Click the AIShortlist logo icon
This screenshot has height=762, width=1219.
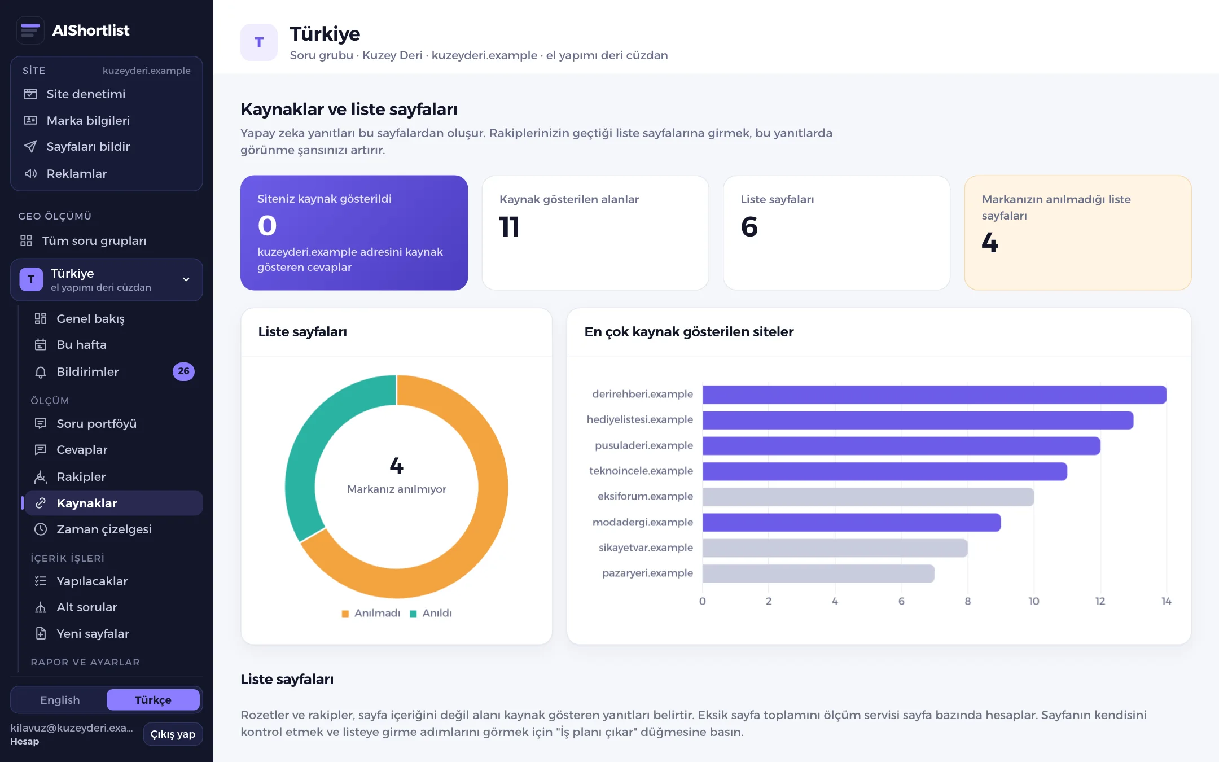click(x=30, y=30)
